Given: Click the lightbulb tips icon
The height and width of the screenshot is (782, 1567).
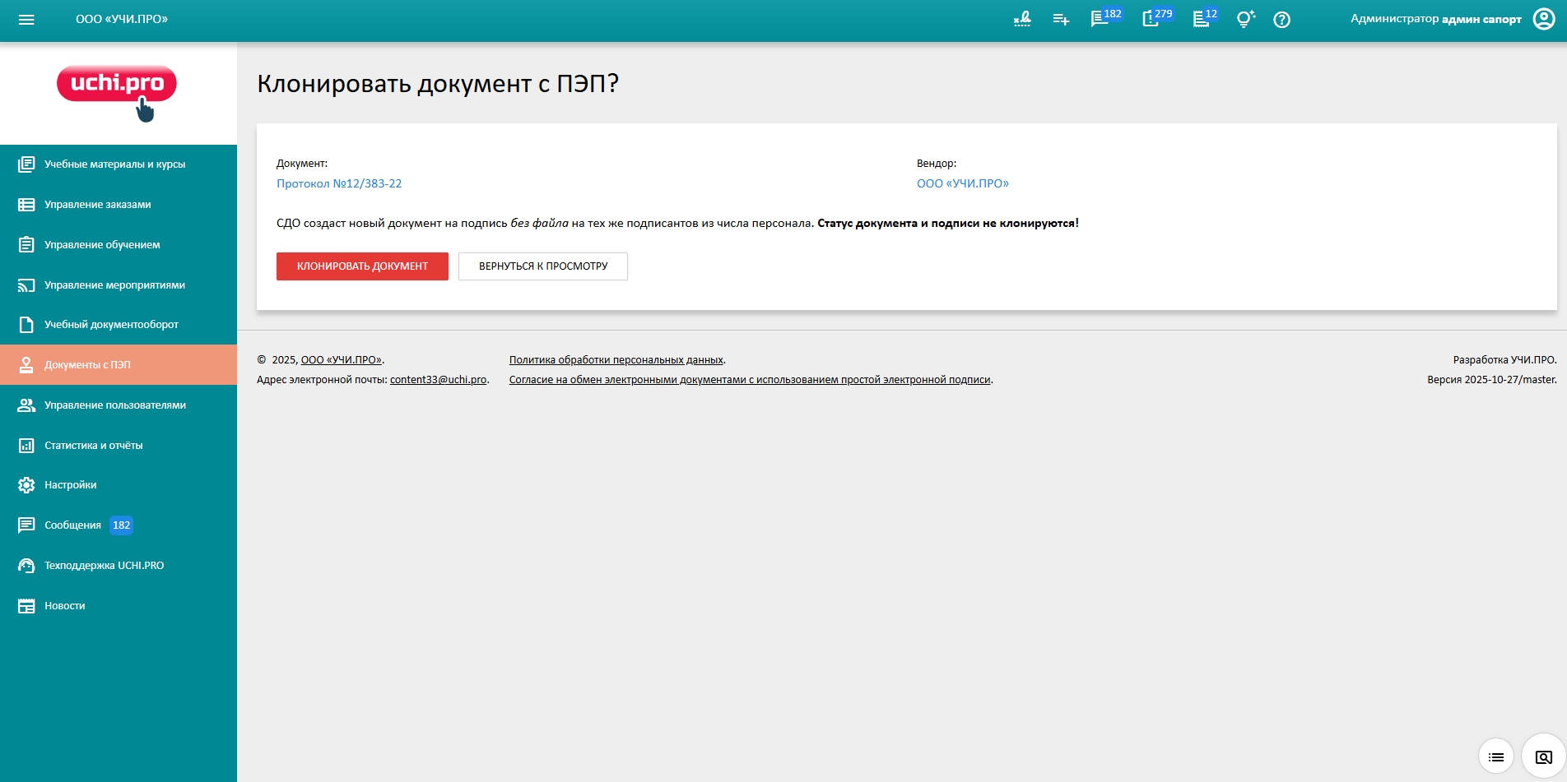Looking at the screenshot, I should coord(1245,20).
